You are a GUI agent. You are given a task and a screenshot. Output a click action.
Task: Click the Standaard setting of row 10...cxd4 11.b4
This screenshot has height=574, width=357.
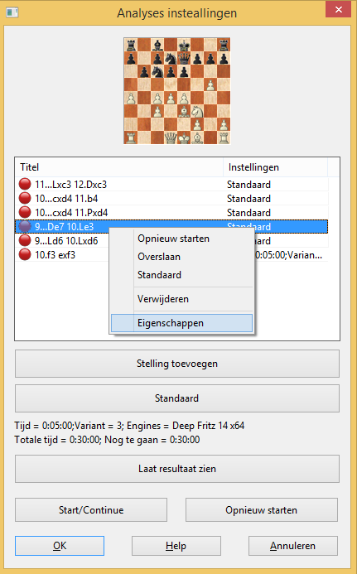click(248, 199)
